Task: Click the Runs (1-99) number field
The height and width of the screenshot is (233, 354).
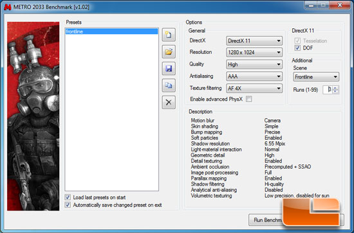Action: click(328, 90)
